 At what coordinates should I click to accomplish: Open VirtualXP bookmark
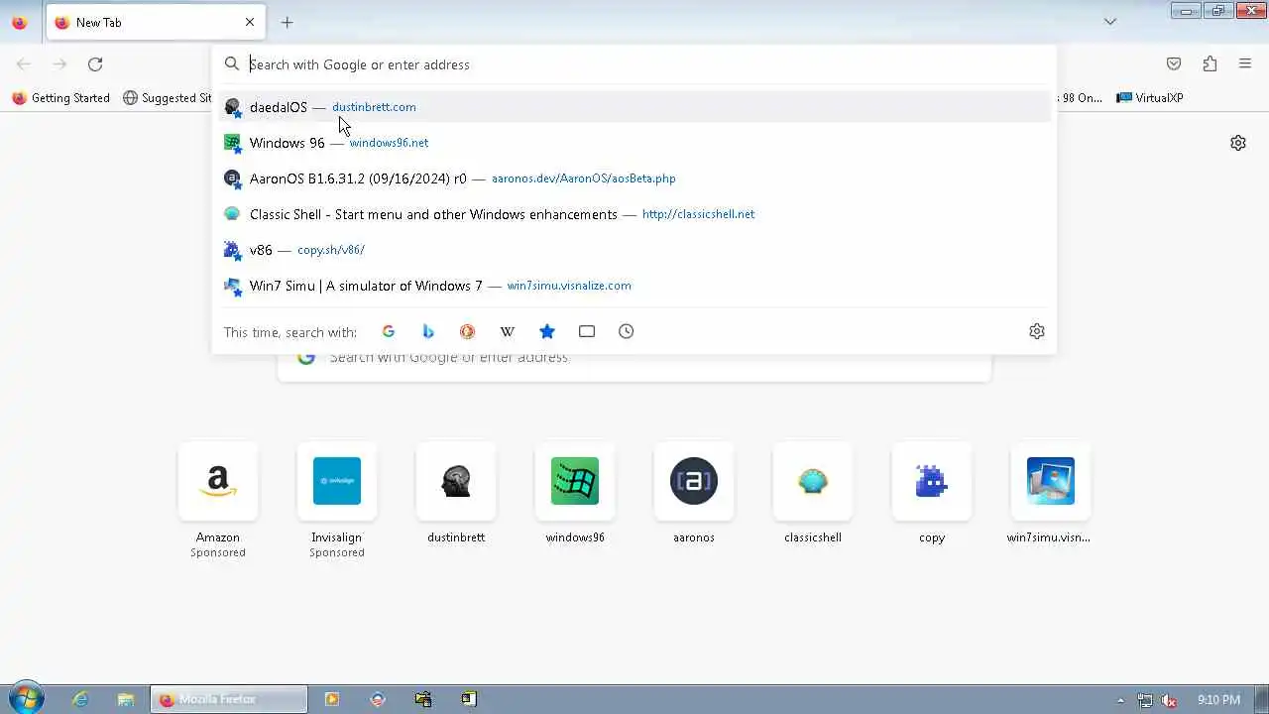click(1150, 98)
